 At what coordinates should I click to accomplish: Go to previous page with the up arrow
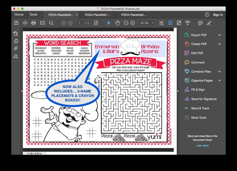click(x=64, y=23)
